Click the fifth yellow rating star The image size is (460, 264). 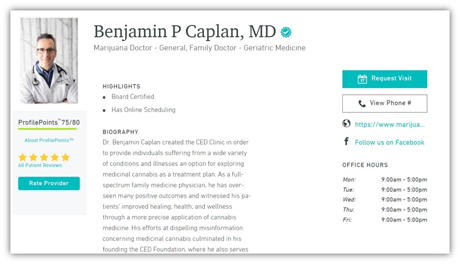[x=65, y=157]
